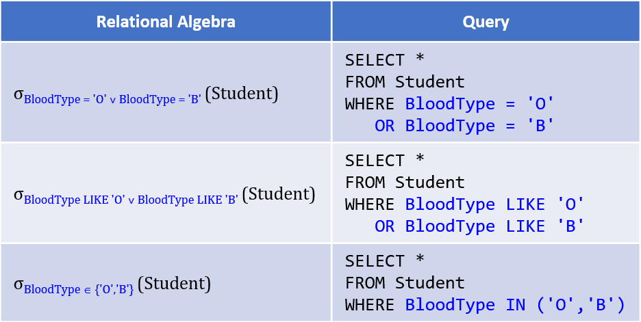Click SELECT * in the first query

tap(385, 60)
